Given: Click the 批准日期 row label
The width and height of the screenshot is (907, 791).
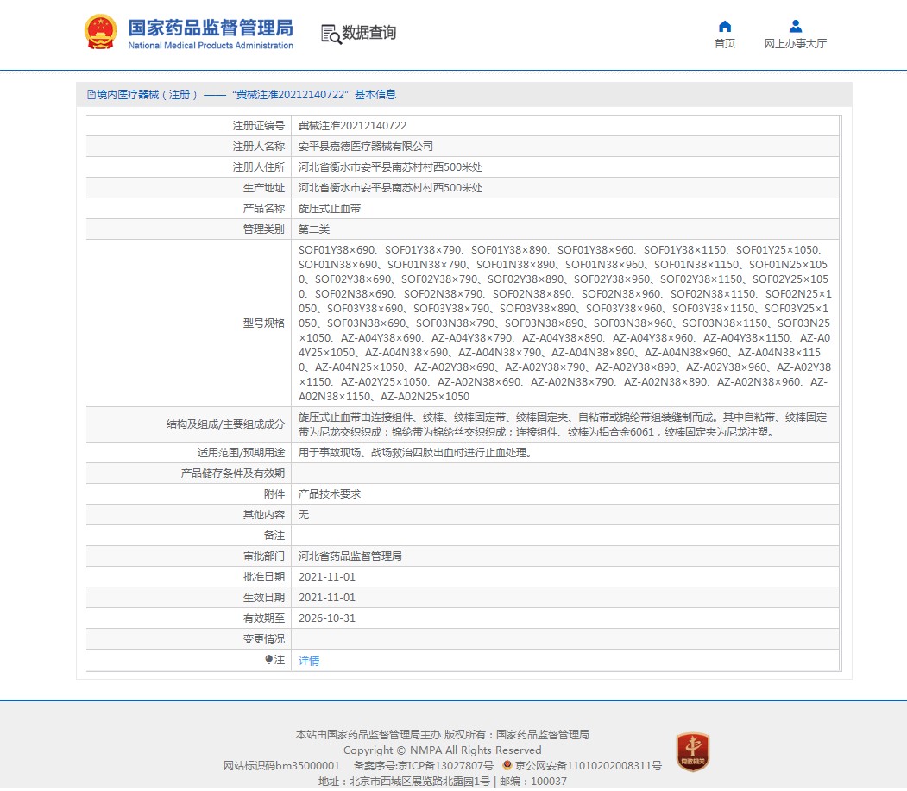Looking at the screenshot, I should (x=264, y=577).
